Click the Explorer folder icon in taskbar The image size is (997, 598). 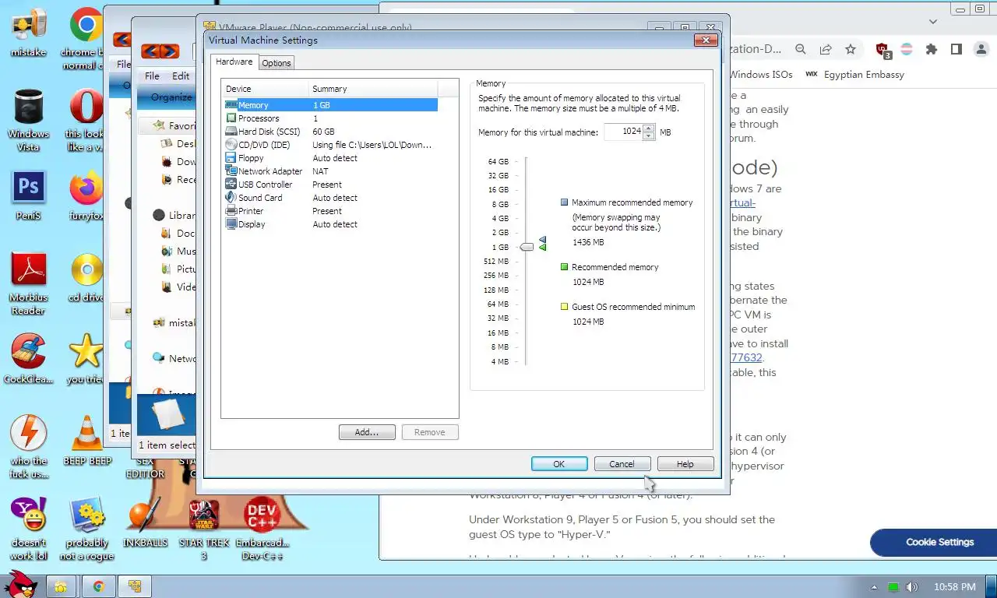(61, 586)
